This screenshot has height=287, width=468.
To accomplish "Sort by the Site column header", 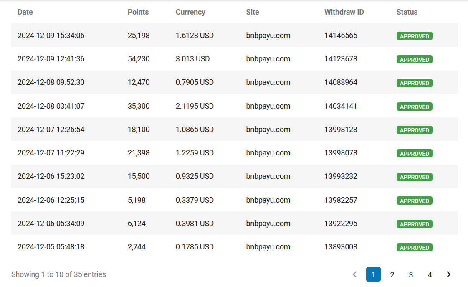I will click(253, 12).
